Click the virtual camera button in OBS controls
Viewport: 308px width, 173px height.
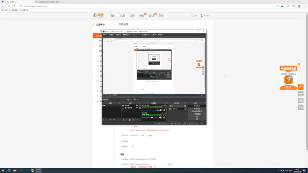[197, 111]
